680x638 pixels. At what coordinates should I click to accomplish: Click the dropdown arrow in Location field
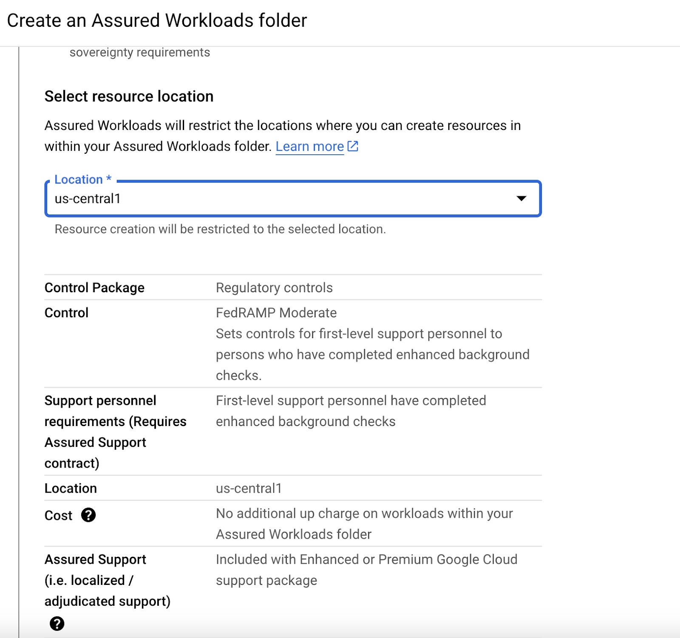521,198
